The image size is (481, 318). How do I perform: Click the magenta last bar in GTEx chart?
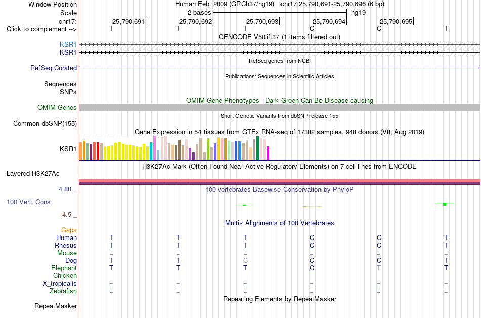pyautogui.click(x=268, y=153)
